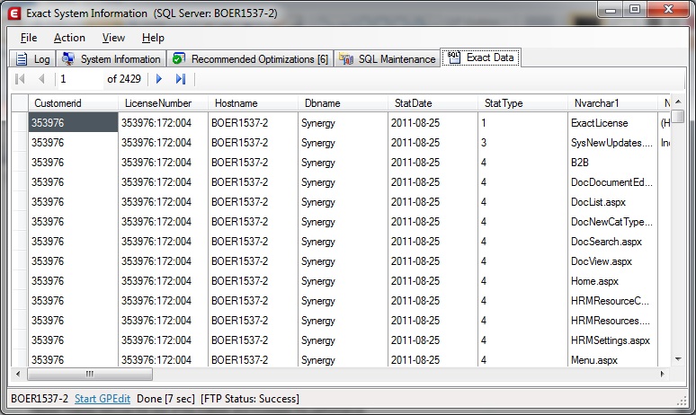Jump to the last record icon
The image size is (696, 415).
(181, 79)
